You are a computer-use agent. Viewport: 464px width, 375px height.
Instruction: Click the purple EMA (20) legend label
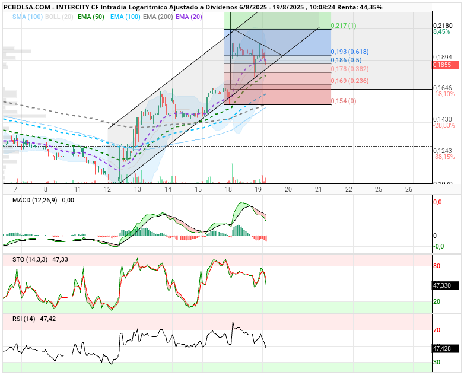pyautogui.click(x=189, y=17)
